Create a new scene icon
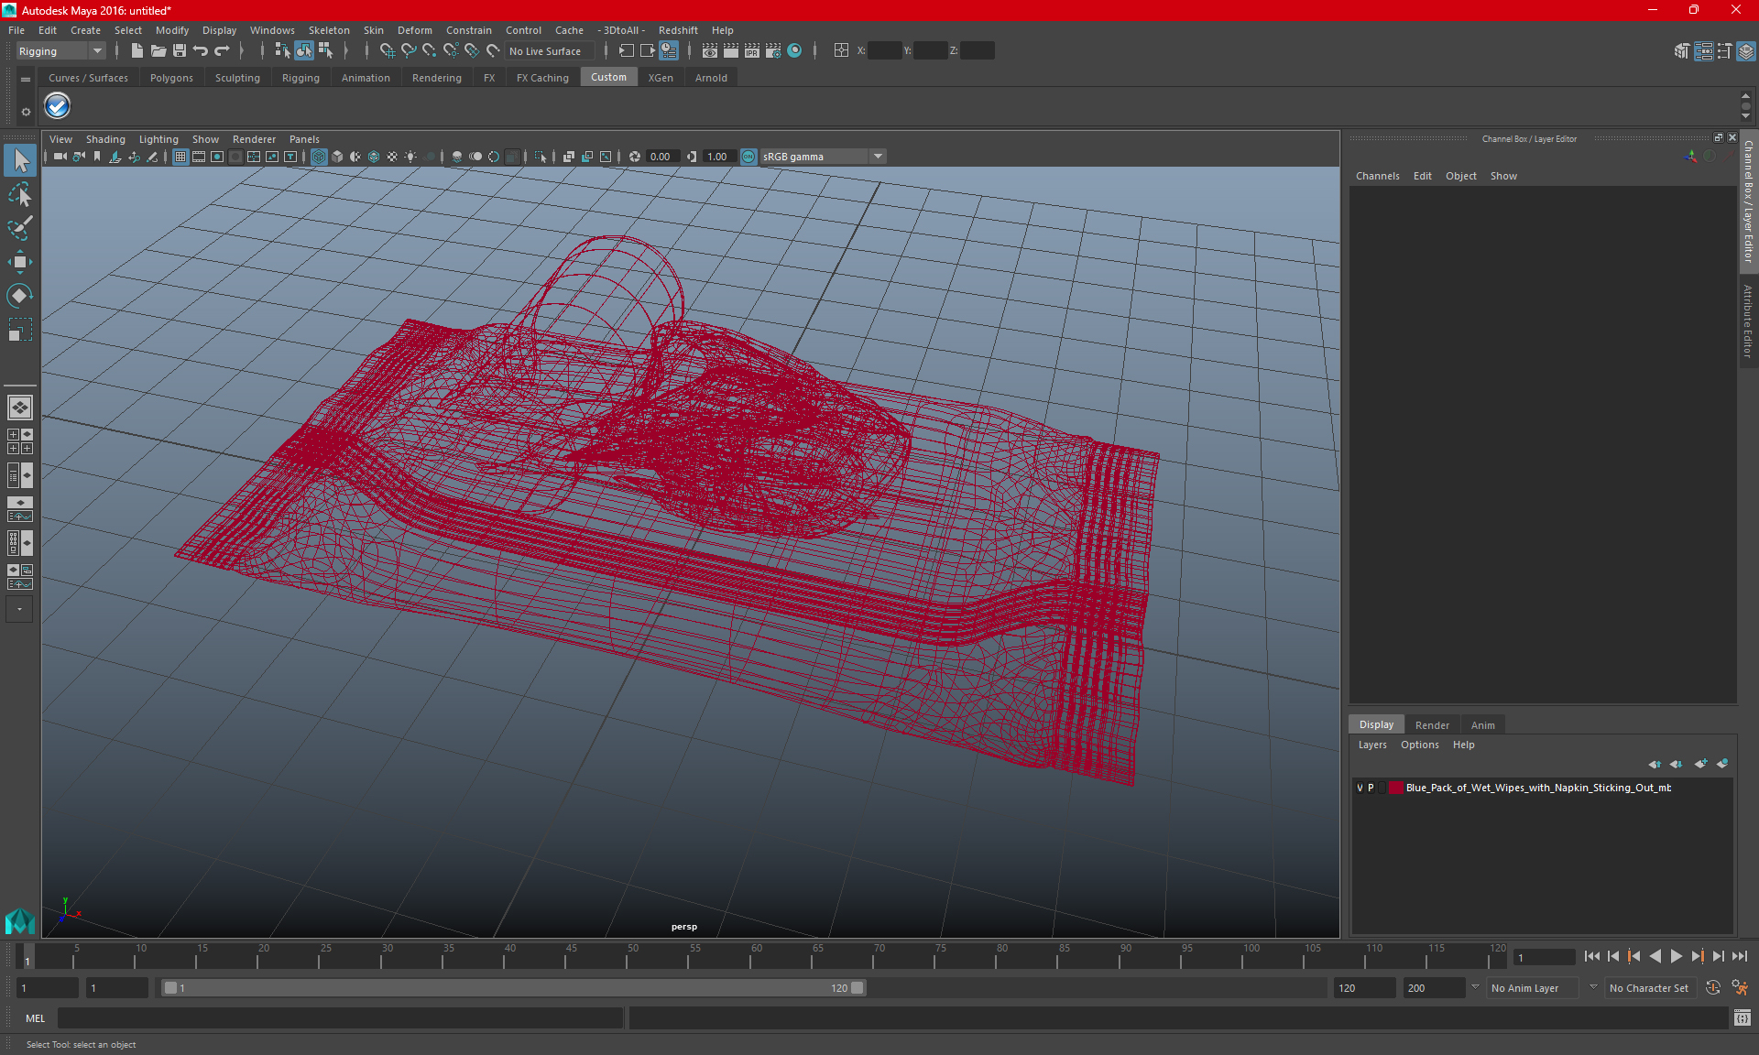This screenshot has width=1759, height=1055. tap(137, 51)
